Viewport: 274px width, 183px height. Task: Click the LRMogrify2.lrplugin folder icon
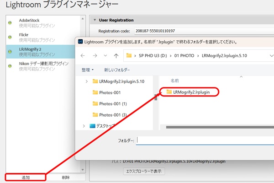point(169,92)
